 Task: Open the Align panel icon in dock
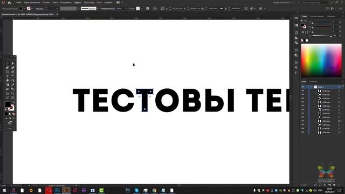[296, 38]
